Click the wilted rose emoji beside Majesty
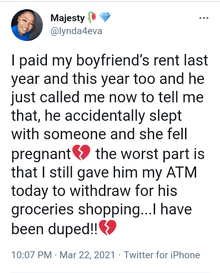Viewport: 220px width, 273px height. 92,17
